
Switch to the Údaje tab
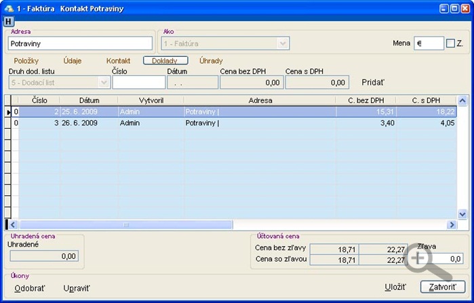(x=73, y=61)
